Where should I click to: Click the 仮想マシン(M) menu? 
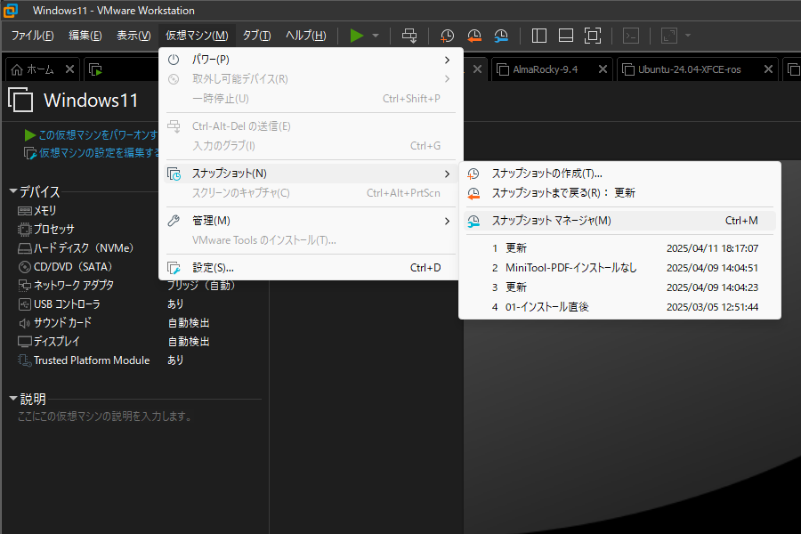click(197, 36)
